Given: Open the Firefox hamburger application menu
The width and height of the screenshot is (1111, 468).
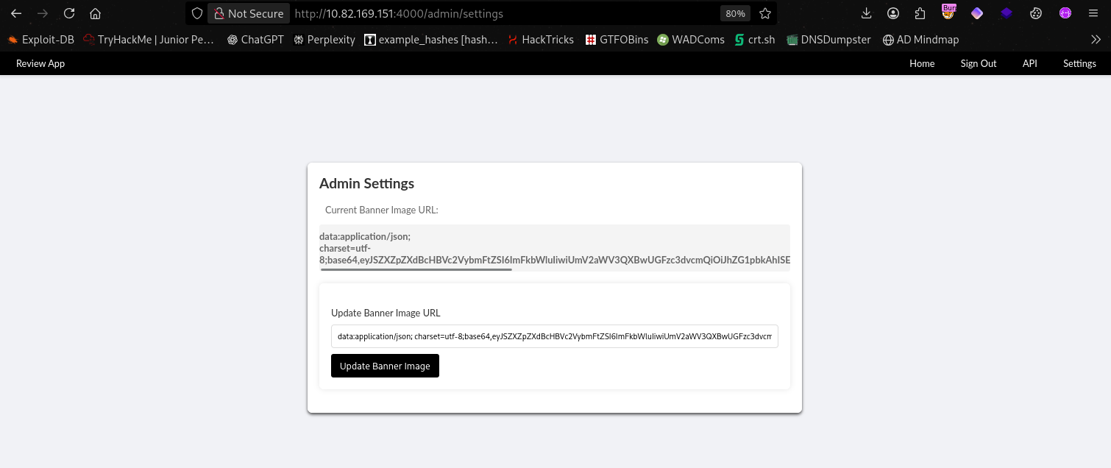Looking at the screenshot, I should [x=1094, y=13].
